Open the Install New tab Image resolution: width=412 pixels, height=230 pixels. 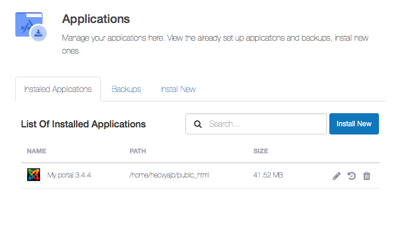[178, 89]
